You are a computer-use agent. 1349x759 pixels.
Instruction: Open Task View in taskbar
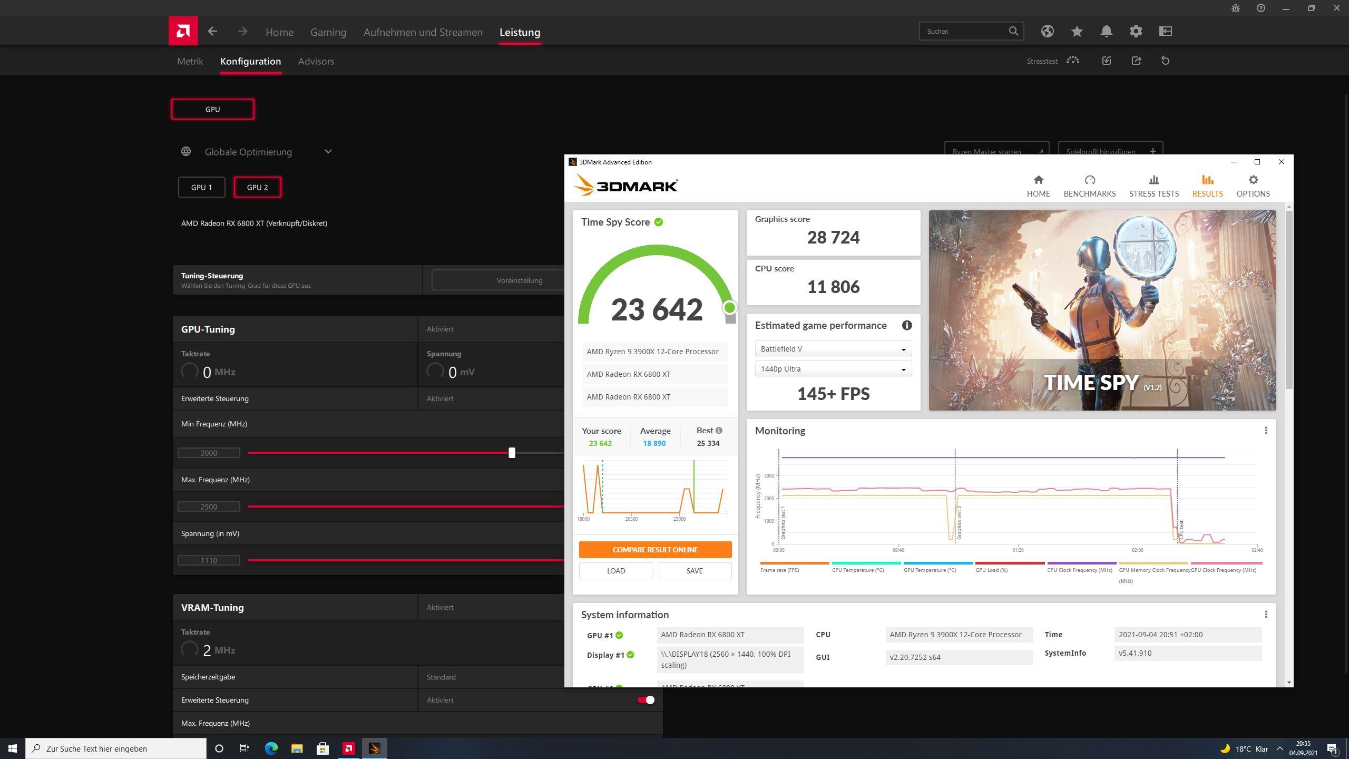tap(245, 748)
